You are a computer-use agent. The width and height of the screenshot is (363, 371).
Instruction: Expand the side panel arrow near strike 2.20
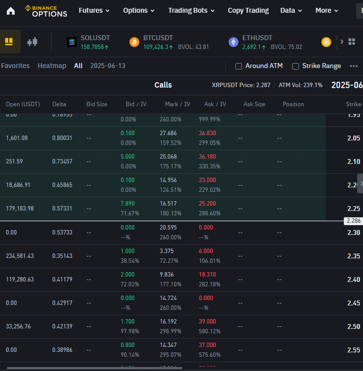361,184
